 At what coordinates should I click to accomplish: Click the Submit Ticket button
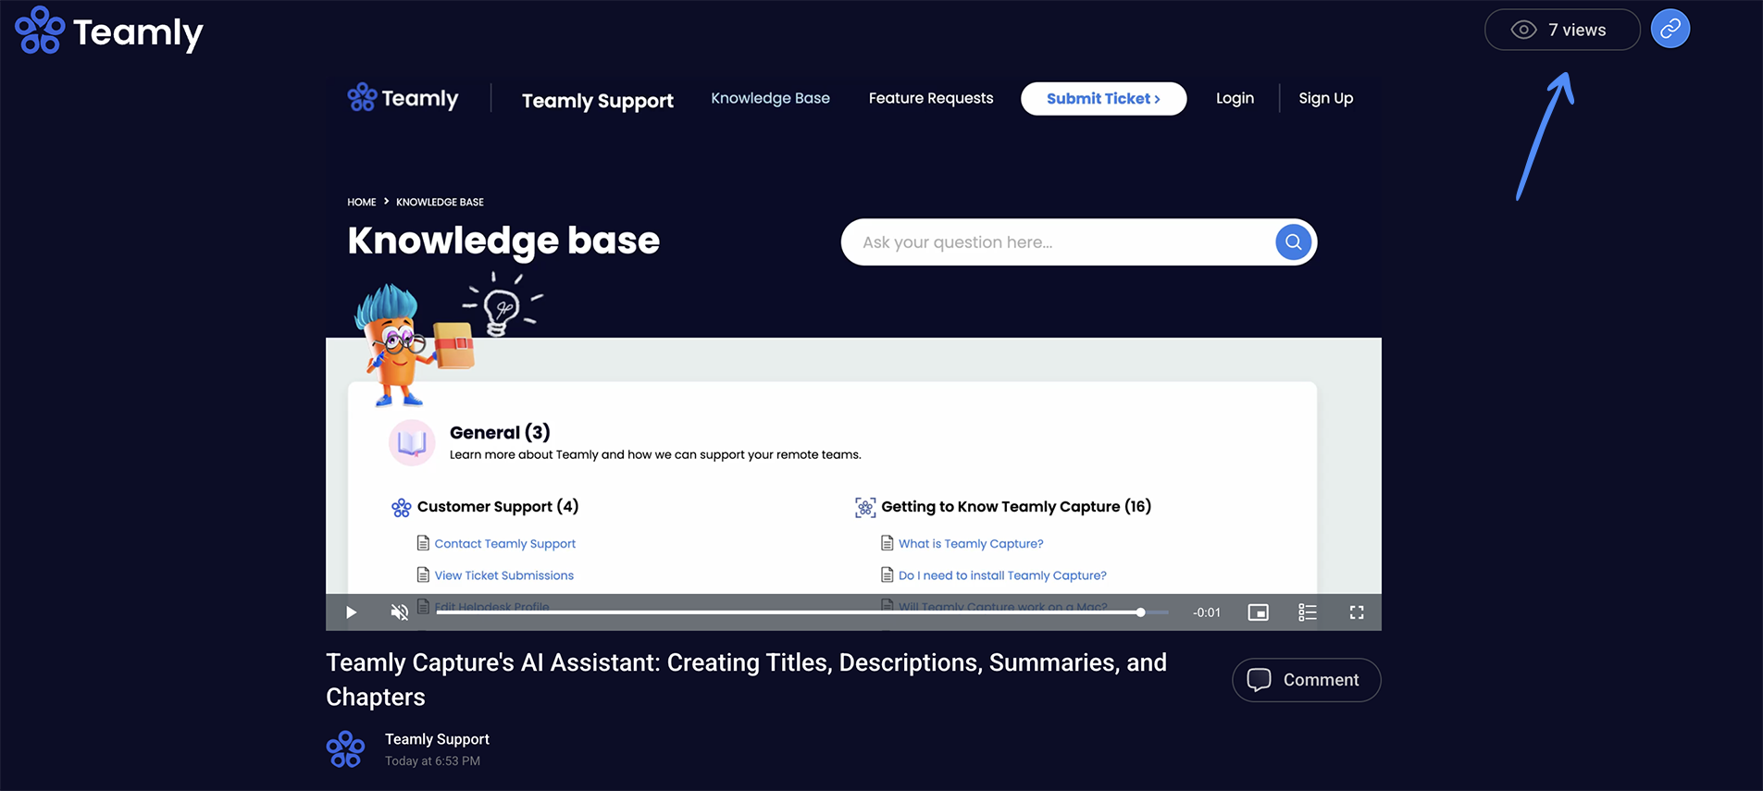pos(1103,99)
